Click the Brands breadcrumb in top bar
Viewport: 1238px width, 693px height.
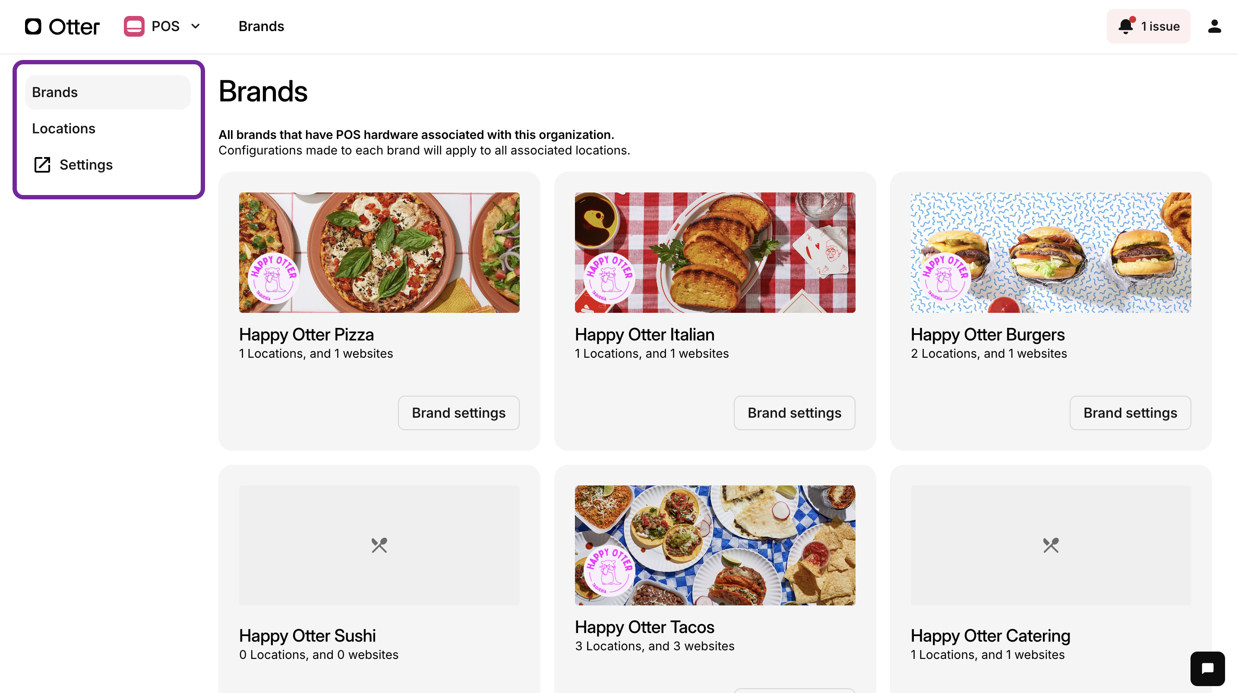pyautogui.click(x=262, y=26)
